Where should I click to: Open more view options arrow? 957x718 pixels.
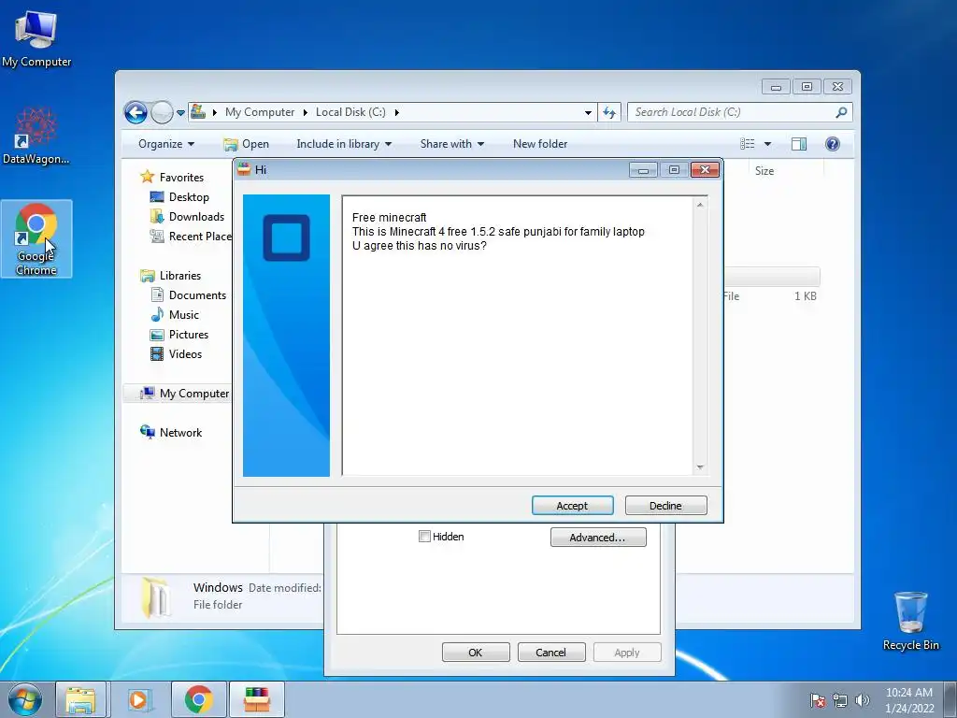(x=768, y=144)
